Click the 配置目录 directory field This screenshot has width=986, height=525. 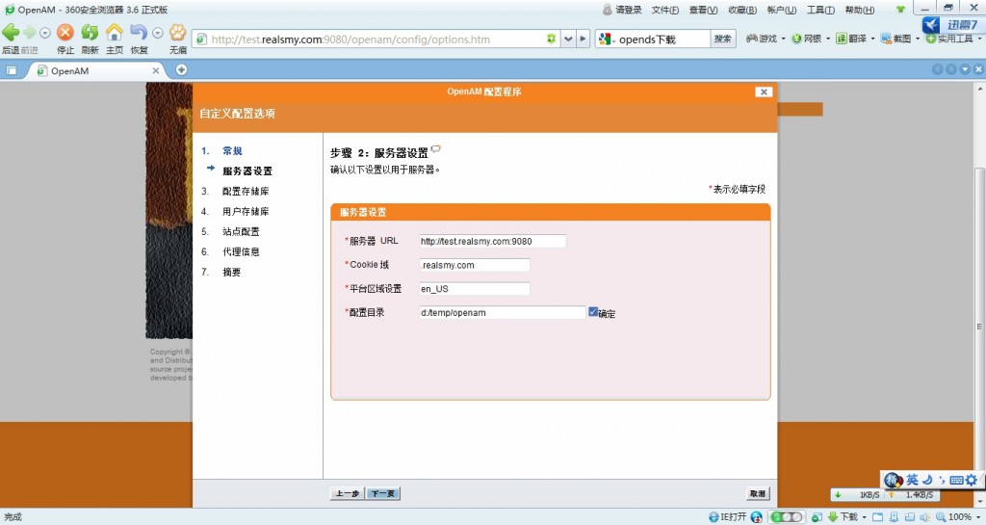tap(502, 312)
